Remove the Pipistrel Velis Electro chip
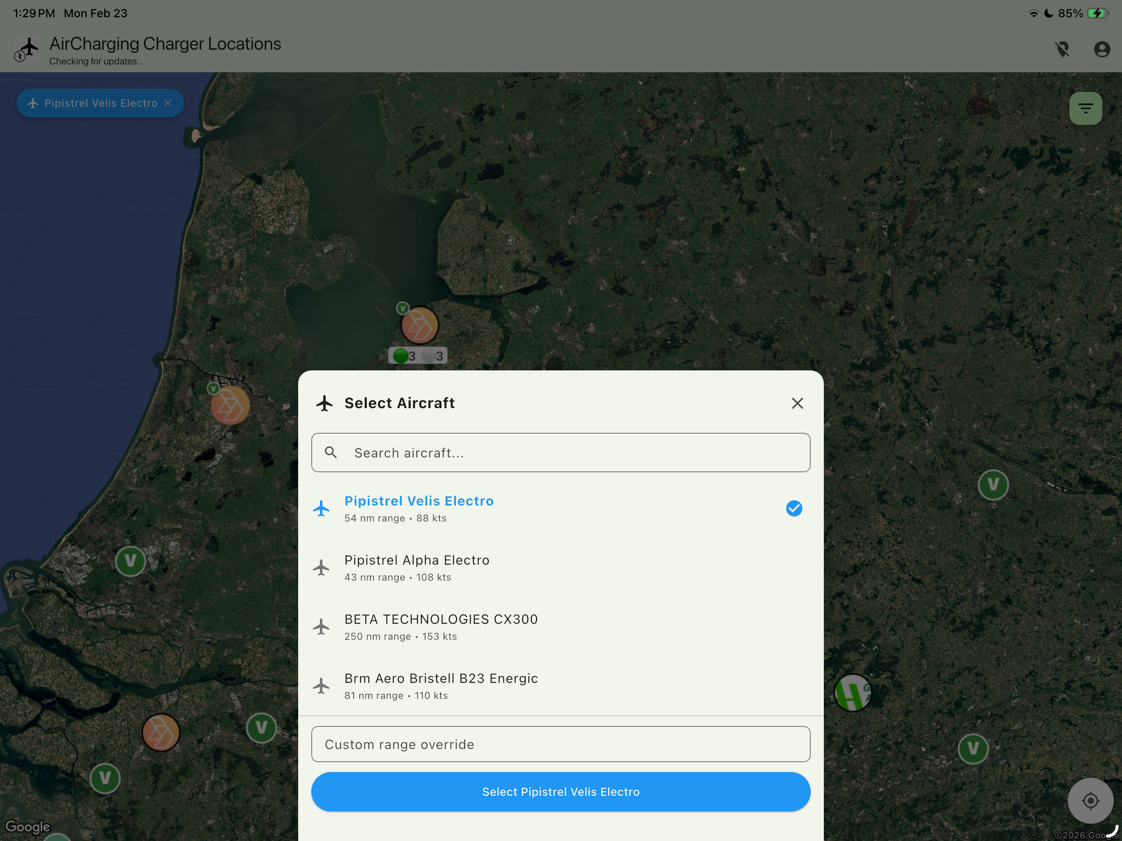This screenshot has width=1122, height=841. pyautogui.click(x=168, y=103)
